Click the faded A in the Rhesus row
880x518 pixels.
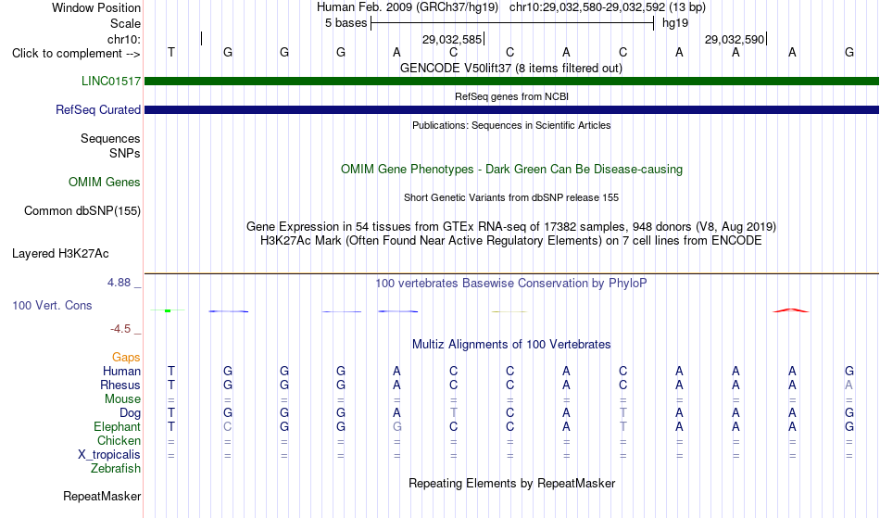click(849, 385)
